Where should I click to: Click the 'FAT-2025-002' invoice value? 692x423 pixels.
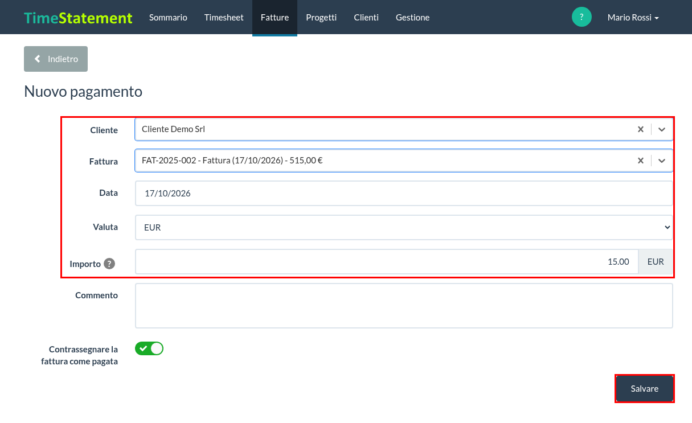coord(232,161)
